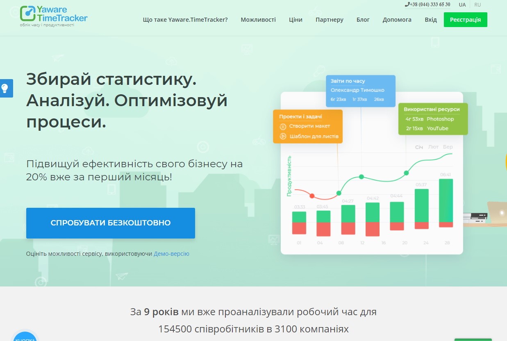507x341 pixels.
Task: Click the Шаблон для листів task text
Action: tap(314, 136)
